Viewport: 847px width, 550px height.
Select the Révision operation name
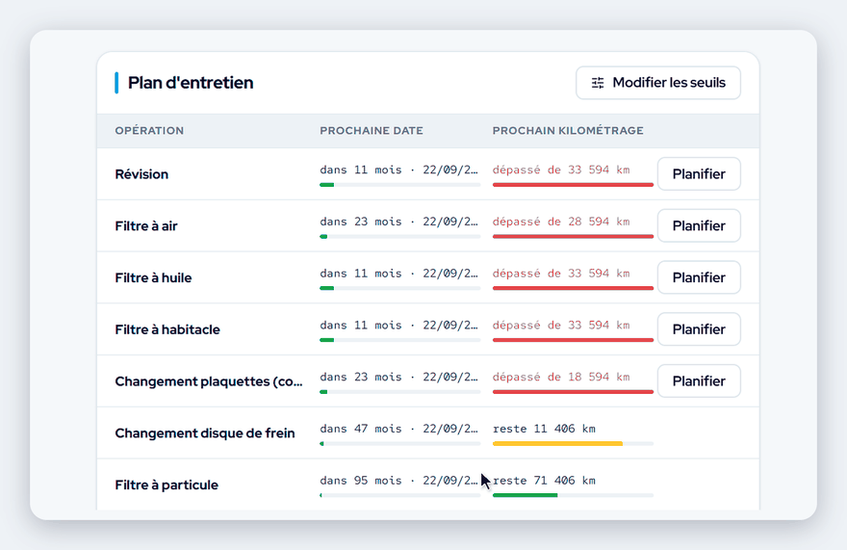[141, 174]
